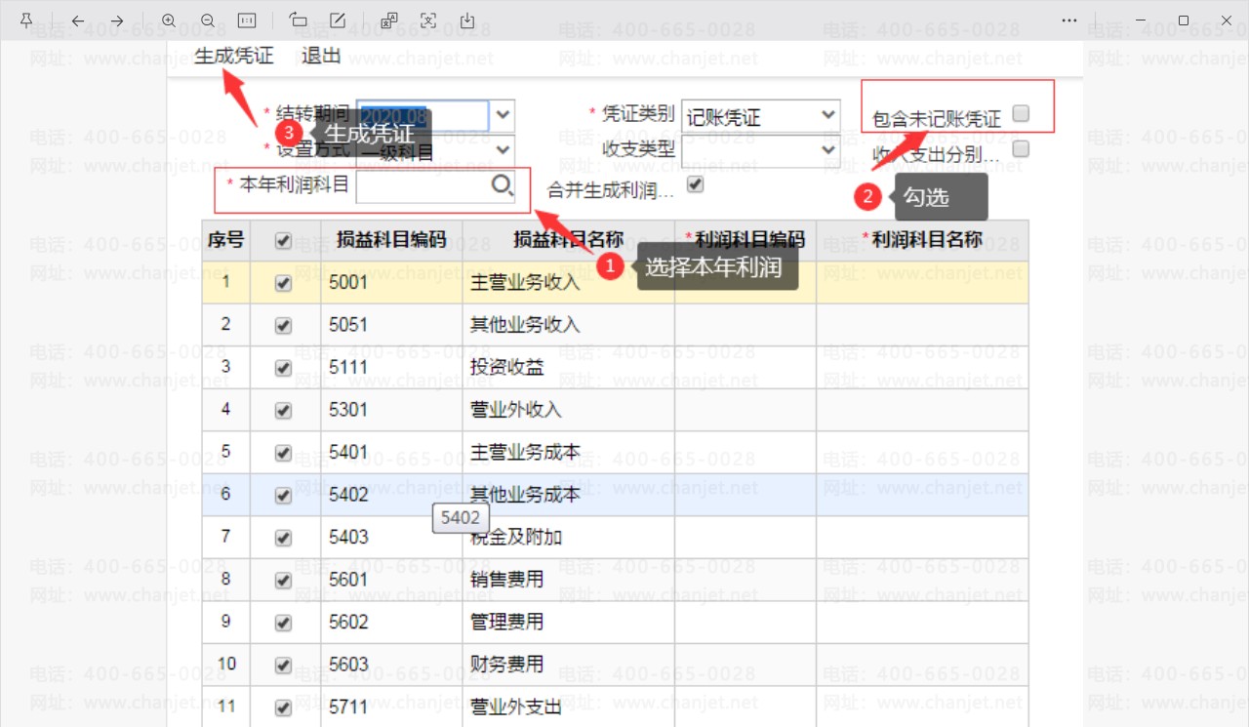
Task: Uncheck the 合并生成利润 checkbox
Action: [x=696, y=183]
